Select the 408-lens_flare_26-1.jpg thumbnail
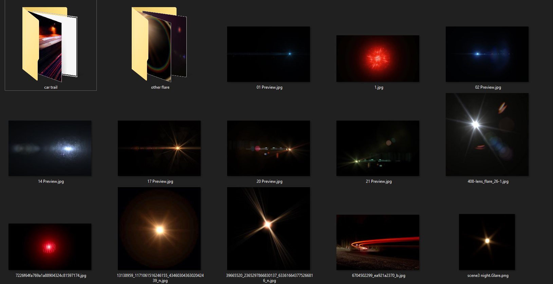This screenshot has width=553, height=284. click(487, 135)
